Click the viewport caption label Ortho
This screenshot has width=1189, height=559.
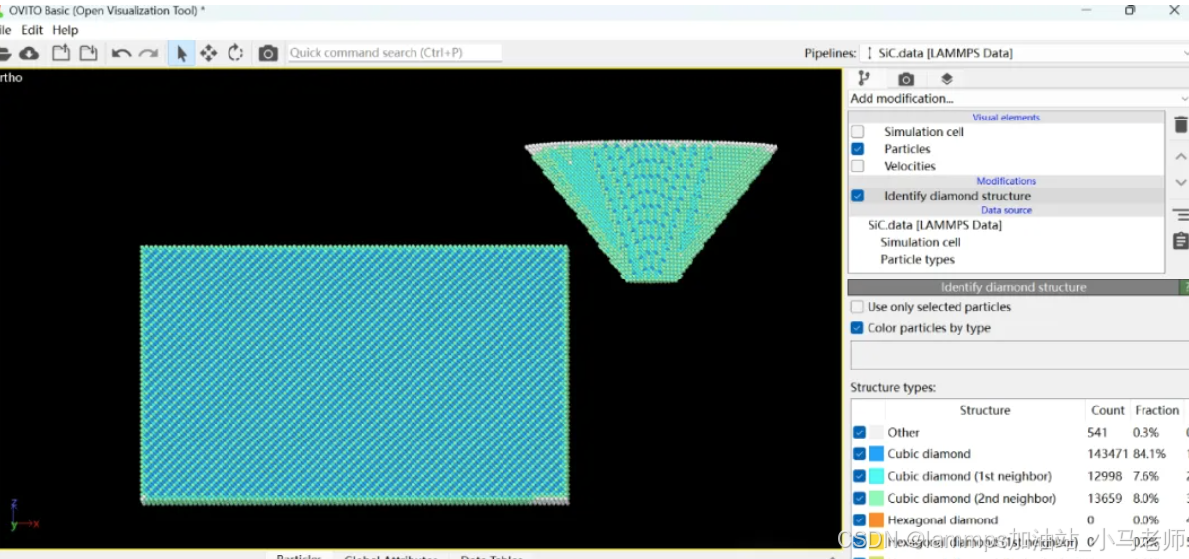pos(11,78)
